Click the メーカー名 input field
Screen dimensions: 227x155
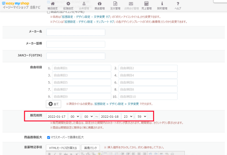tap(76, 32)
